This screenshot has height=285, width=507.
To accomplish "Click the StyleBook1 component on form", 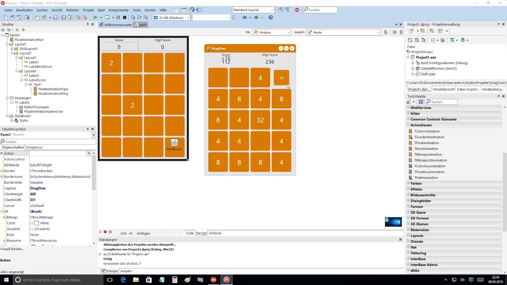I will coord(174,144).
